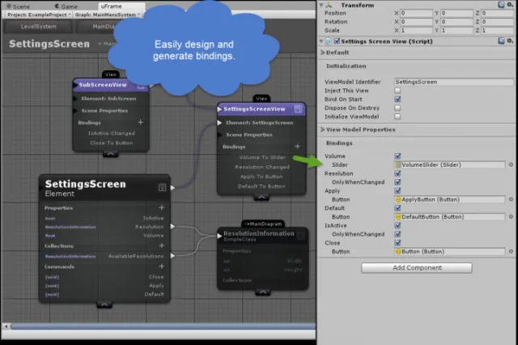Image resolution: width=518 pixels, height=345 pixels.
Task: Add a command to the SettingsScreen element
Action: coord(162,266)
